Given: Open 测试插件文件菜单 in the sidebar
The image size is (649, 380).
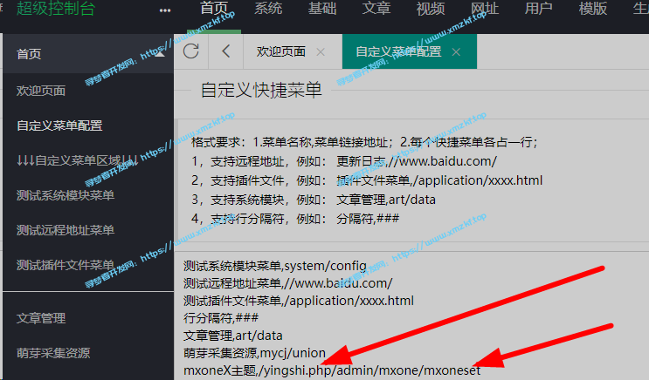Looking at the screenshot, I should pos(66,265).
